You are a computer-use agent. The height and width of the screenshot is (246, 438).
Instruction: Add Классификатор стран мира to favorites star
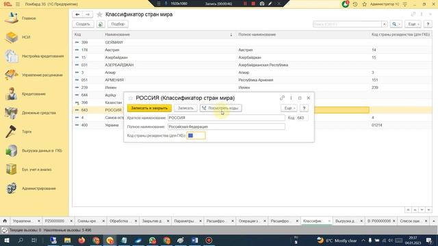(99, 14)
